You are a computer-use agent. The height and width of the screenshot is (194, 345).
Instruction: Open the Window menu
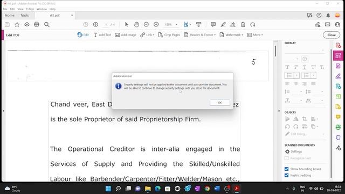pyautogui.click(x=42, y=9)
